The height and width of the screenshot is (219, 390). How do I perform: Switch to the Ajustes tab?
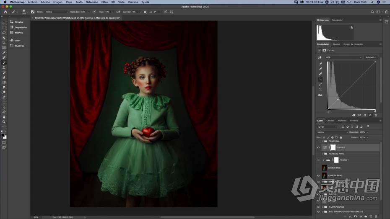point(336,44)
